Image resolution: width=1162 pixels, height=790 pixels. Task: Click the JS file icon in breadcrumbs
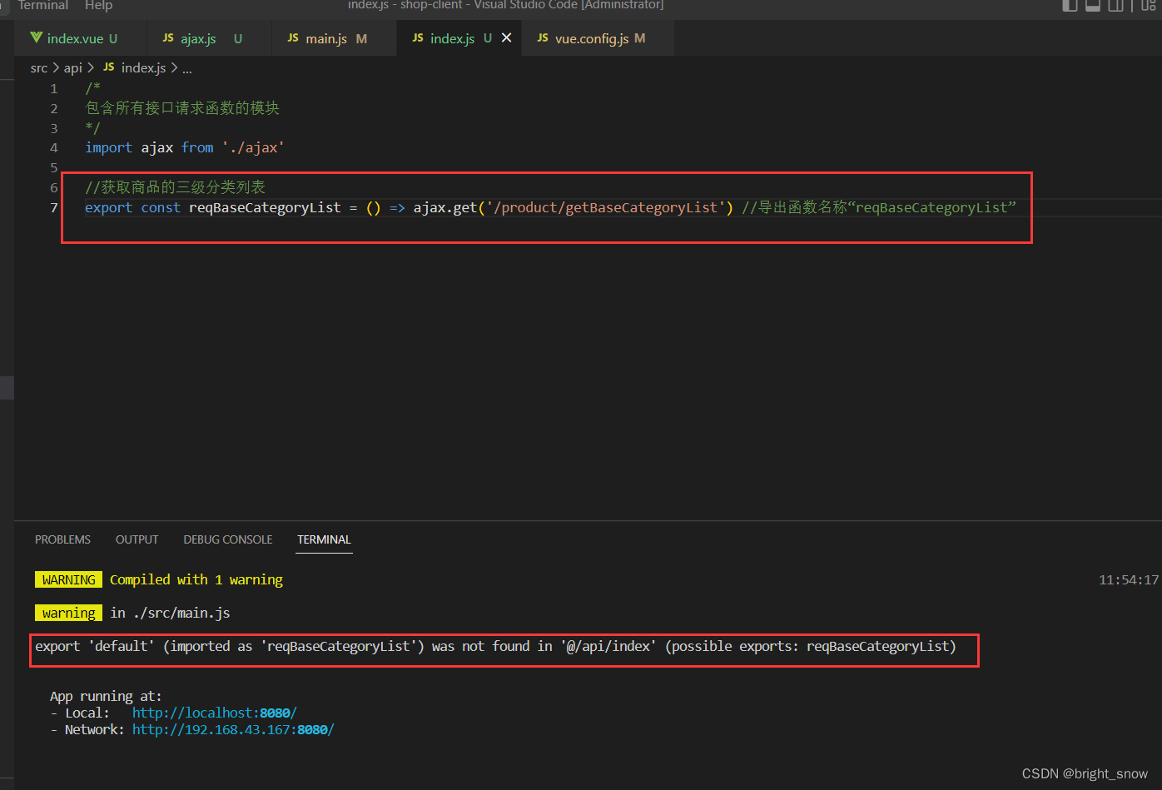[109, 67]
